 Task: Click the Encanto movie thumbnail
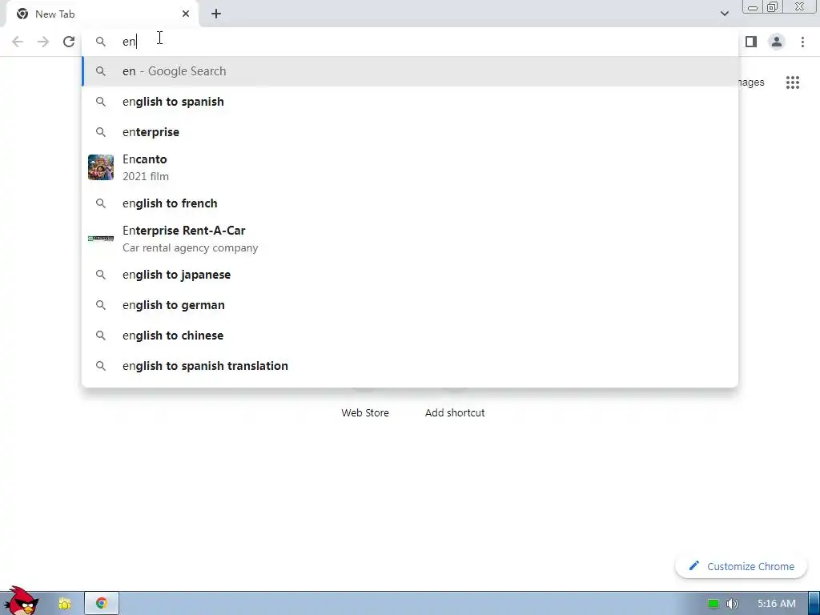tap(101, 167)
